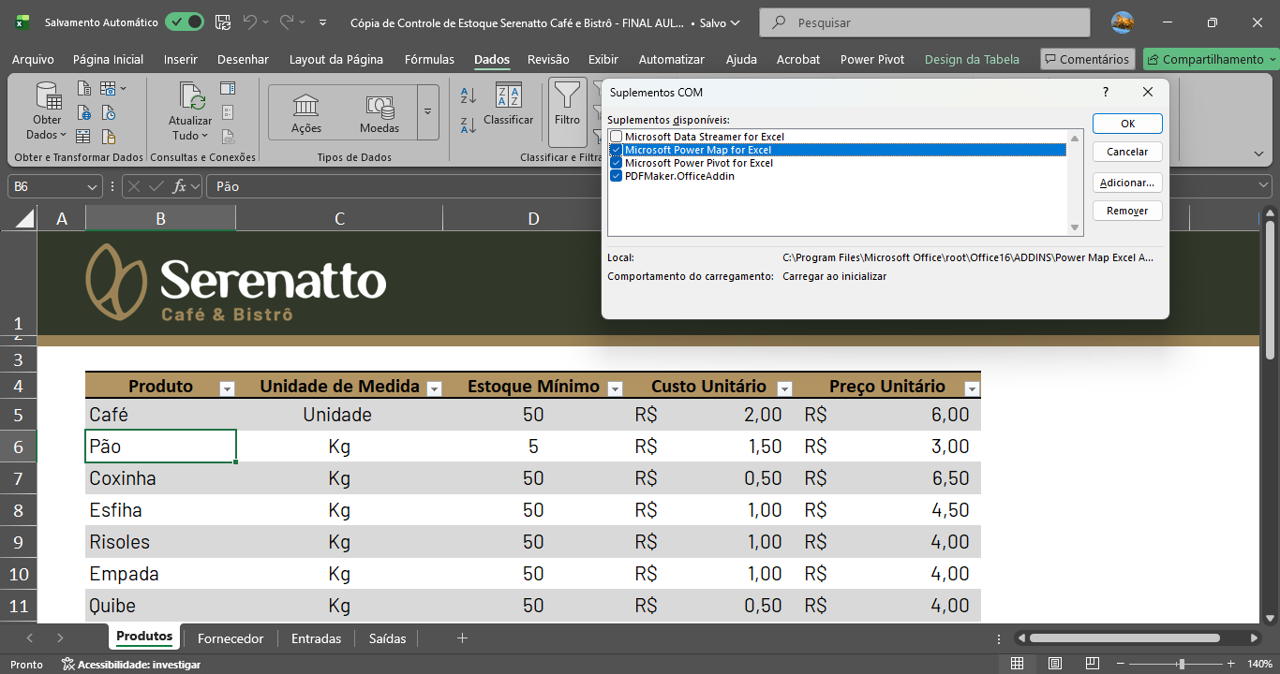
Task: Select the Moedas currencies data type
Action: [x=380, y=112]
